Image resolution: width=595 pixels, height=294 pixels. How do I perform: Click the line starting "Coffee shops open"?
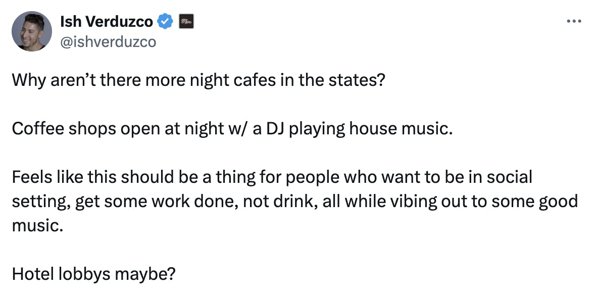tap(233, 129)
